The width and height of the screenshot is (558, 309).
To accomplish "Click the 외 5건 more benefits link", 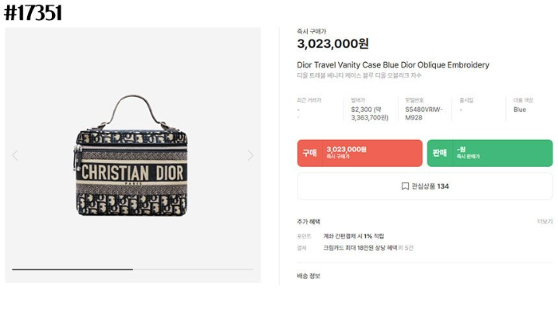I will pos(406,248).
